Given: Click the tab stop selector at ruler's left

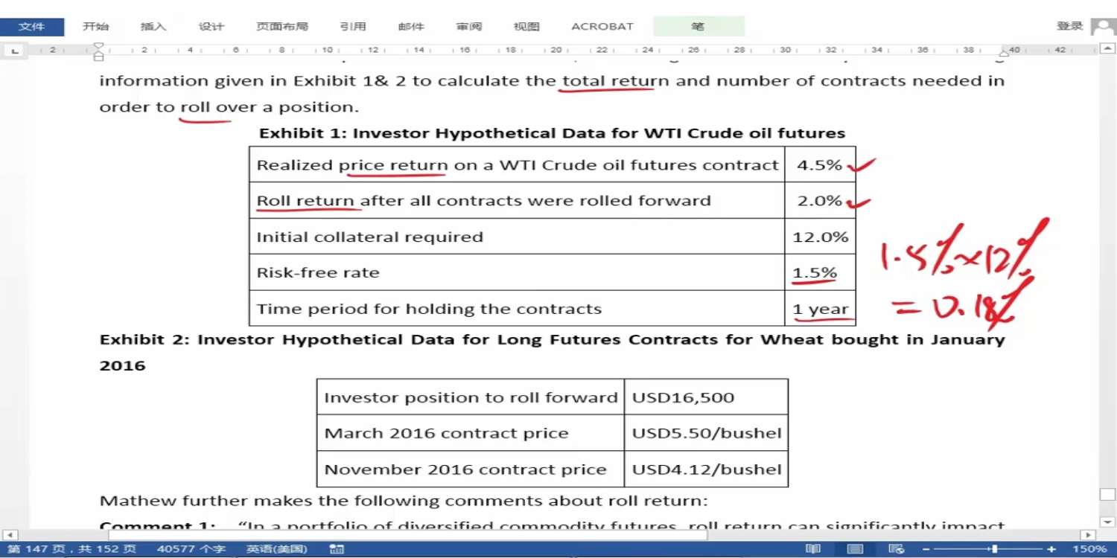Looking at the screenshot, I should [x=15, y=51].
